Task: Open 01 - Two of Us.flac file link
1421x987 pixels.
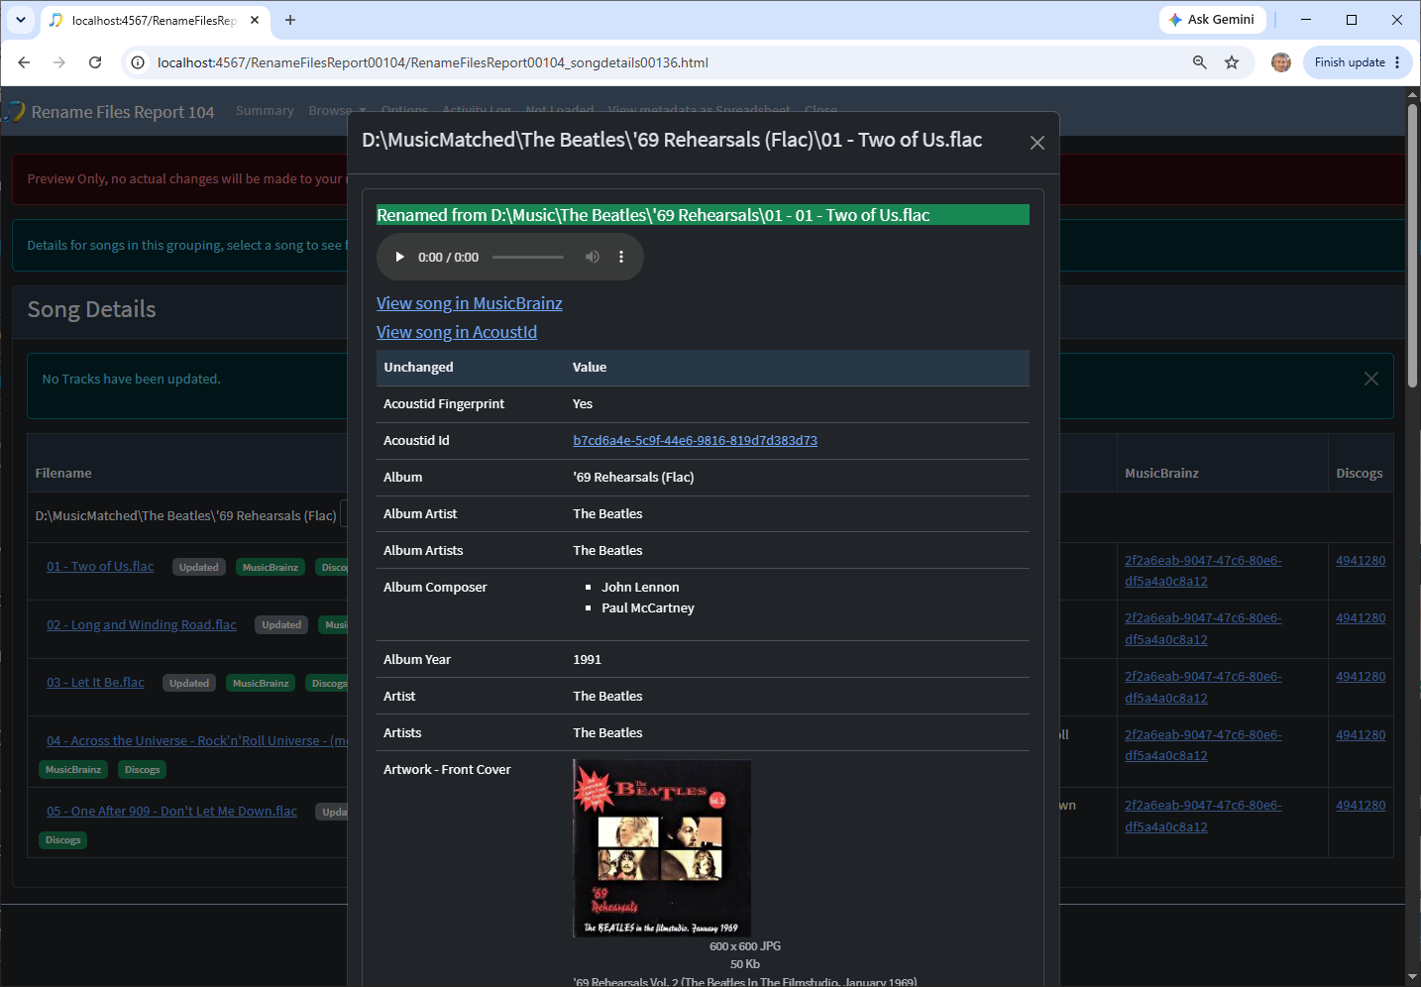Action: pyautogui.click(x=100, y=567)
